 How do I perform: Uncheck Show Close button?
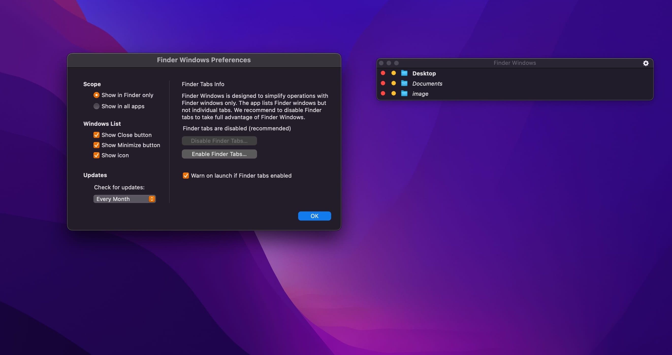tap(96, 135)
